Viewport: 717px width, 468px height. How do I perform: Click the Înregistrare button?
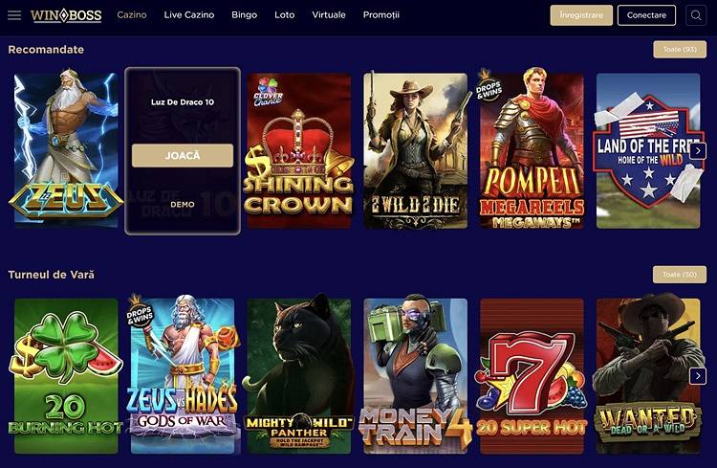pos(581,15)
